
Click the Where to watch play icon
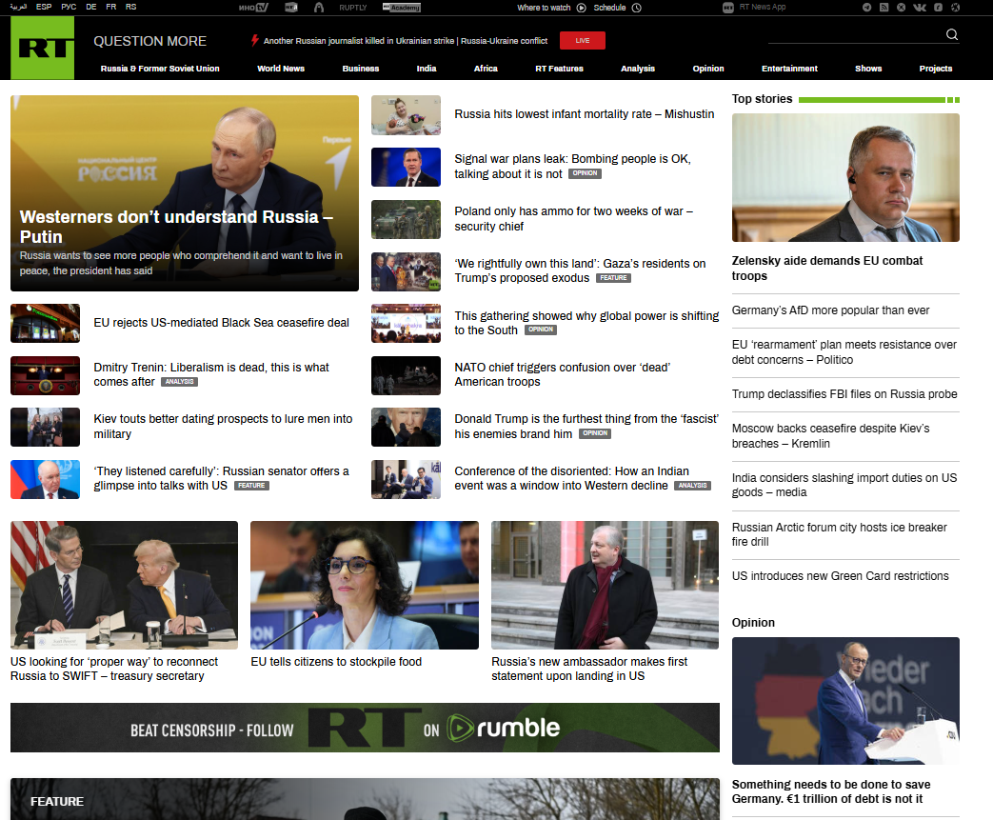(x=582, y=8)
